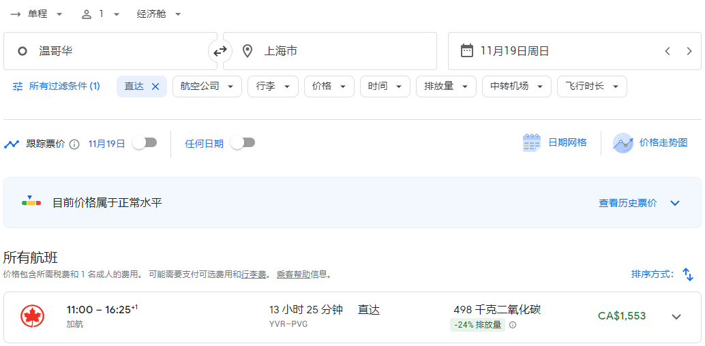
Task: Expand the Air Canada flight details chevron
Action: click(676, 317)
